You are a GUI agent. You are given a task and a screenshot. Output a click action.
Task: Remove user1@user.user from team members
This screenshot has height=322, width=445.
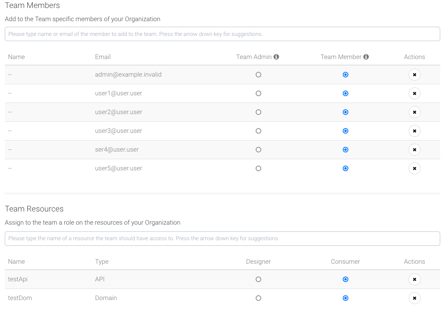point(414,93)
